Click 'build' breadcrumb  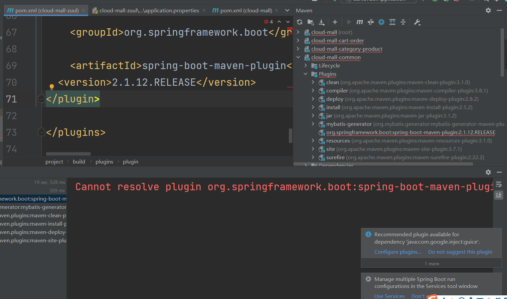tap(79, 162)
